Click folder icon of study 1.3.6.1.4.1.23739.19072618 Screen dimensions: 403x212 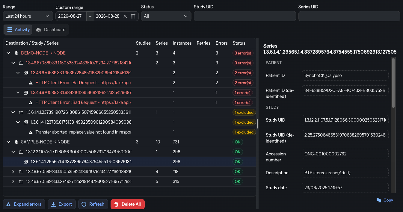tap(21, 112)
